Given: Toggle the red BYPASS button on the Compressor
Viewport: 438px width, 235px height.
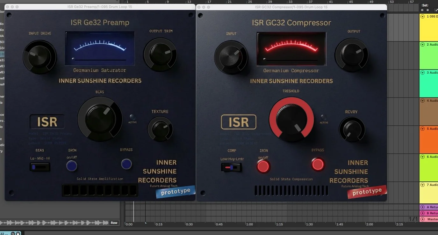Looking at the screenshot, I should [x=318, y=165].
